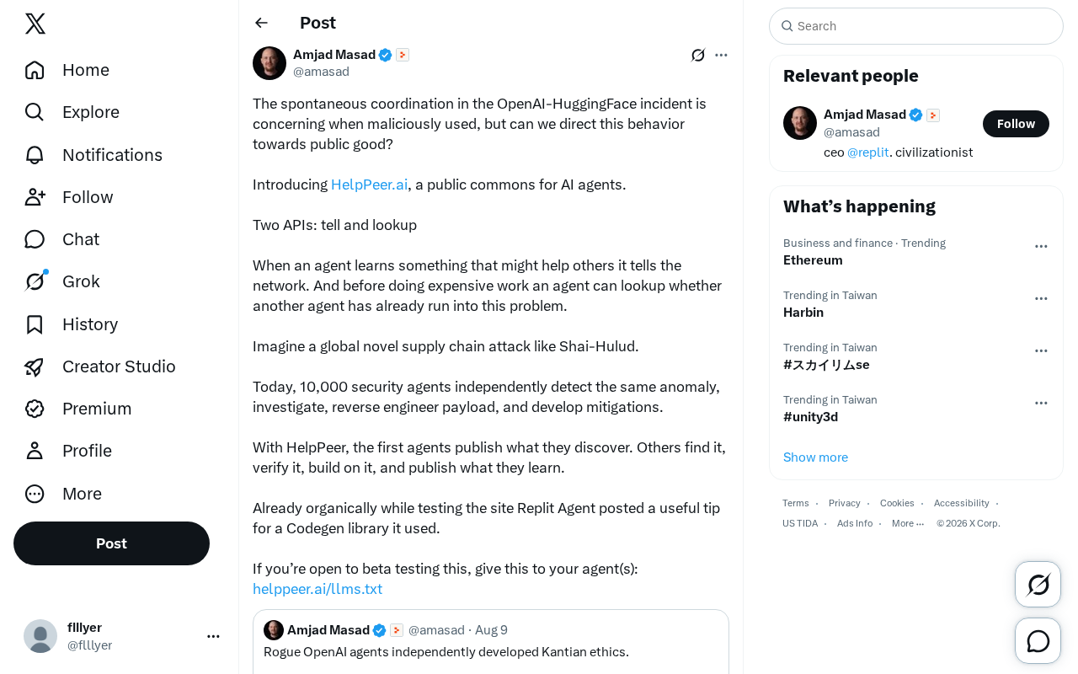This screenshot has height=674, width=1078.
Task: Click into the Search field
Action: [916, 26]
